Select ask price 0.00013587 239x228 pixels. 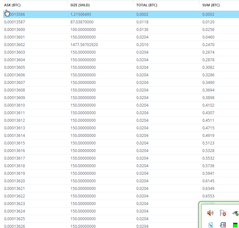15,22
